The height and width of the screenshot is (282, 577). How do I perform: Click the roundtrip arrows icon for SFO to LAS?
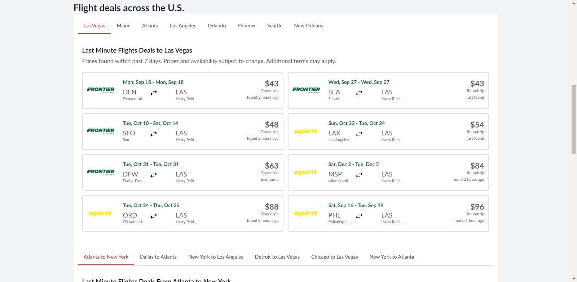tap(154, 134)
